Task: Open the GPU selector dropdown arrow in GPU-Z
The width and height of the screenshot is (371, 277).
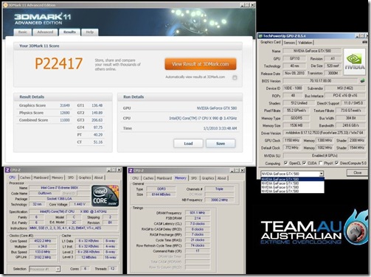Action: tap(322, 174)
